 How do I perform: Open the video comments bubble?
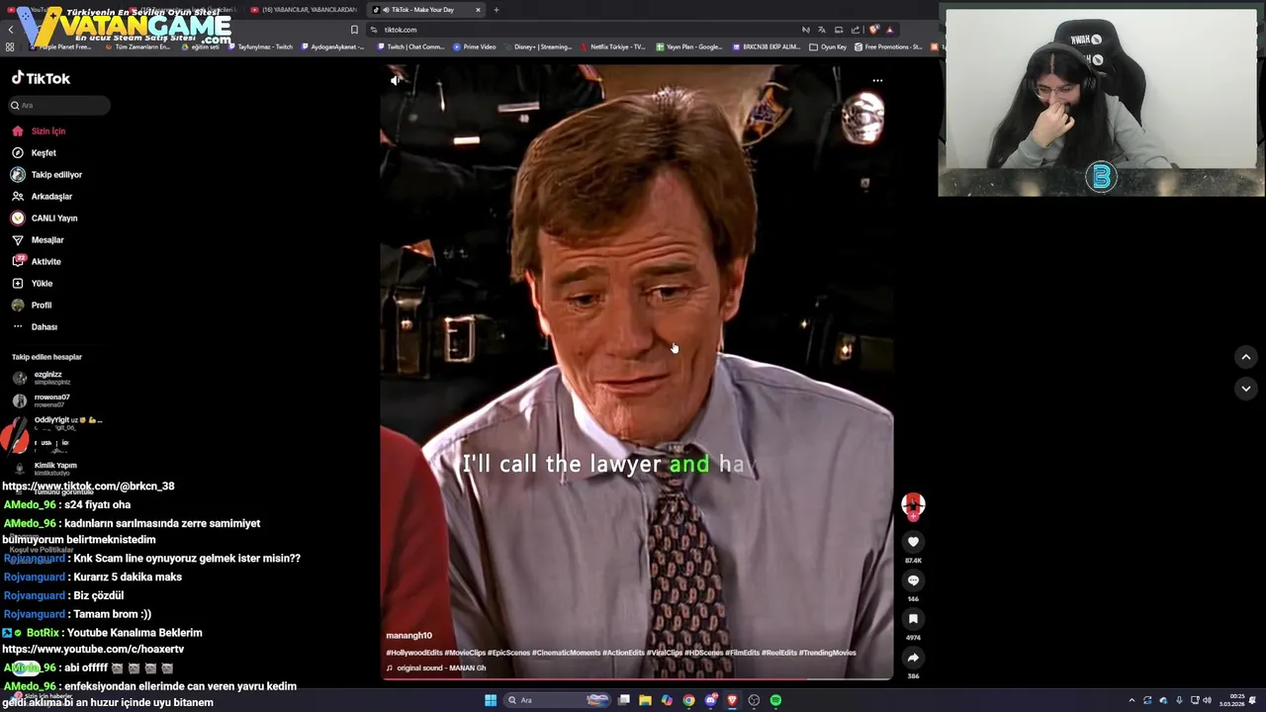[913, 580]
